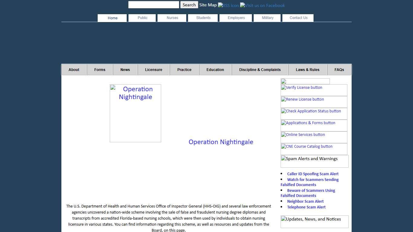
Task: Read the Caller ID Spoofing Scam Alert
Action: [x=313, y=174]
